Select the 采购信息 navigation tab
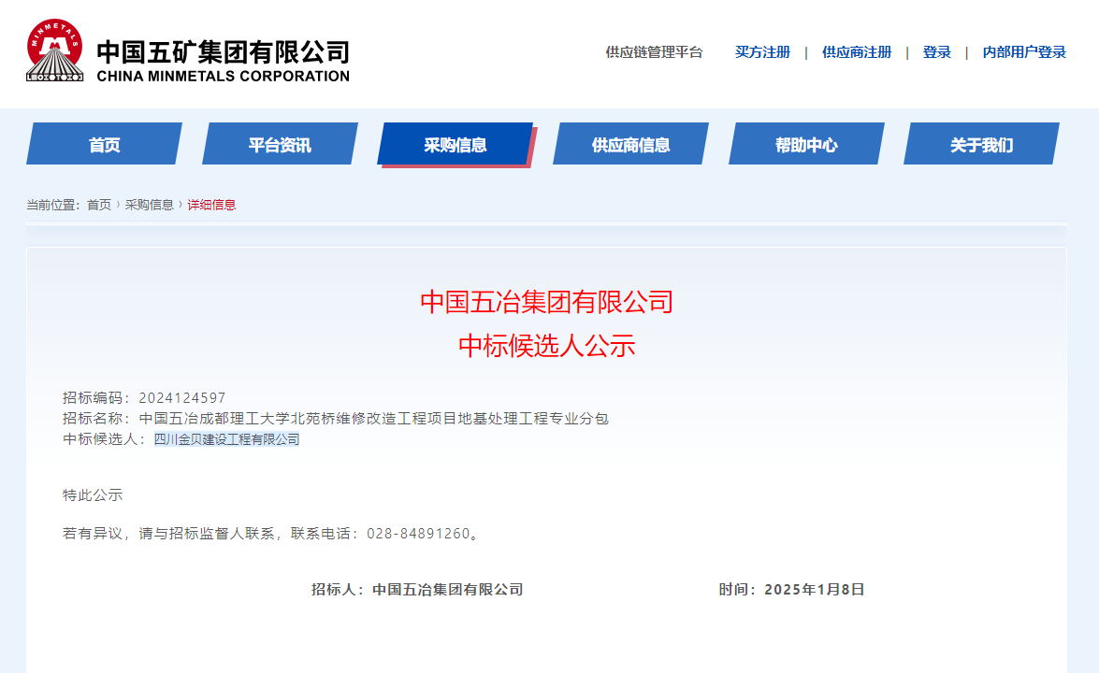 [x=456, y=144]
